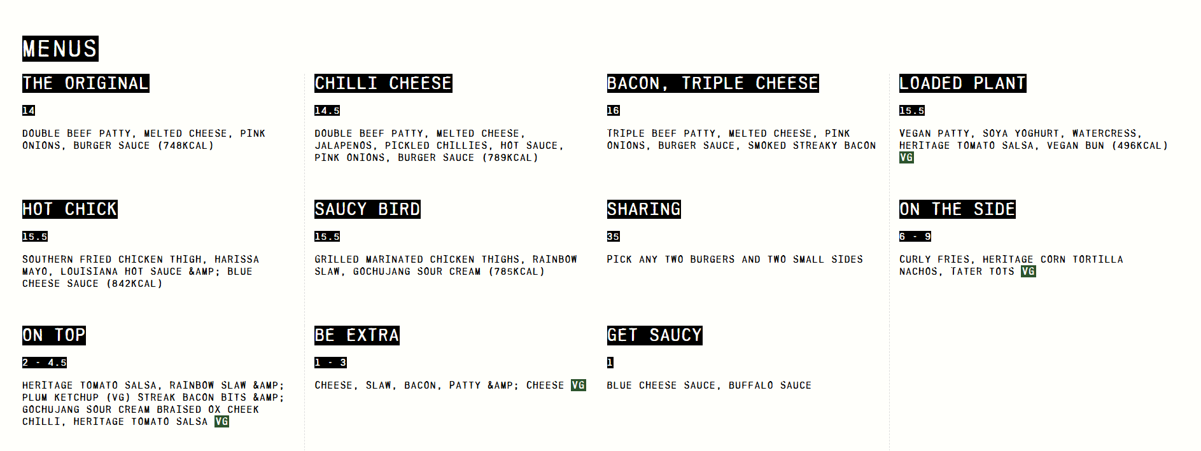Select the 6 - 9 price range label
Image resolution: width=1201 pixels, height=451 pixels.
point(915,237)
